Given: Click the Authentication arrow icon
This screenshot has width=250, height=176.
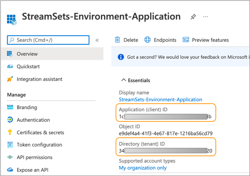Looking at the screenshot, I should point(10,120).
